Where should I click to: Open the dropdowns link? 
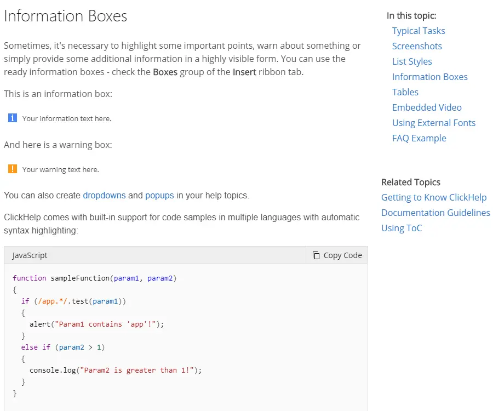pyautogui.click(x=104, y=195)
